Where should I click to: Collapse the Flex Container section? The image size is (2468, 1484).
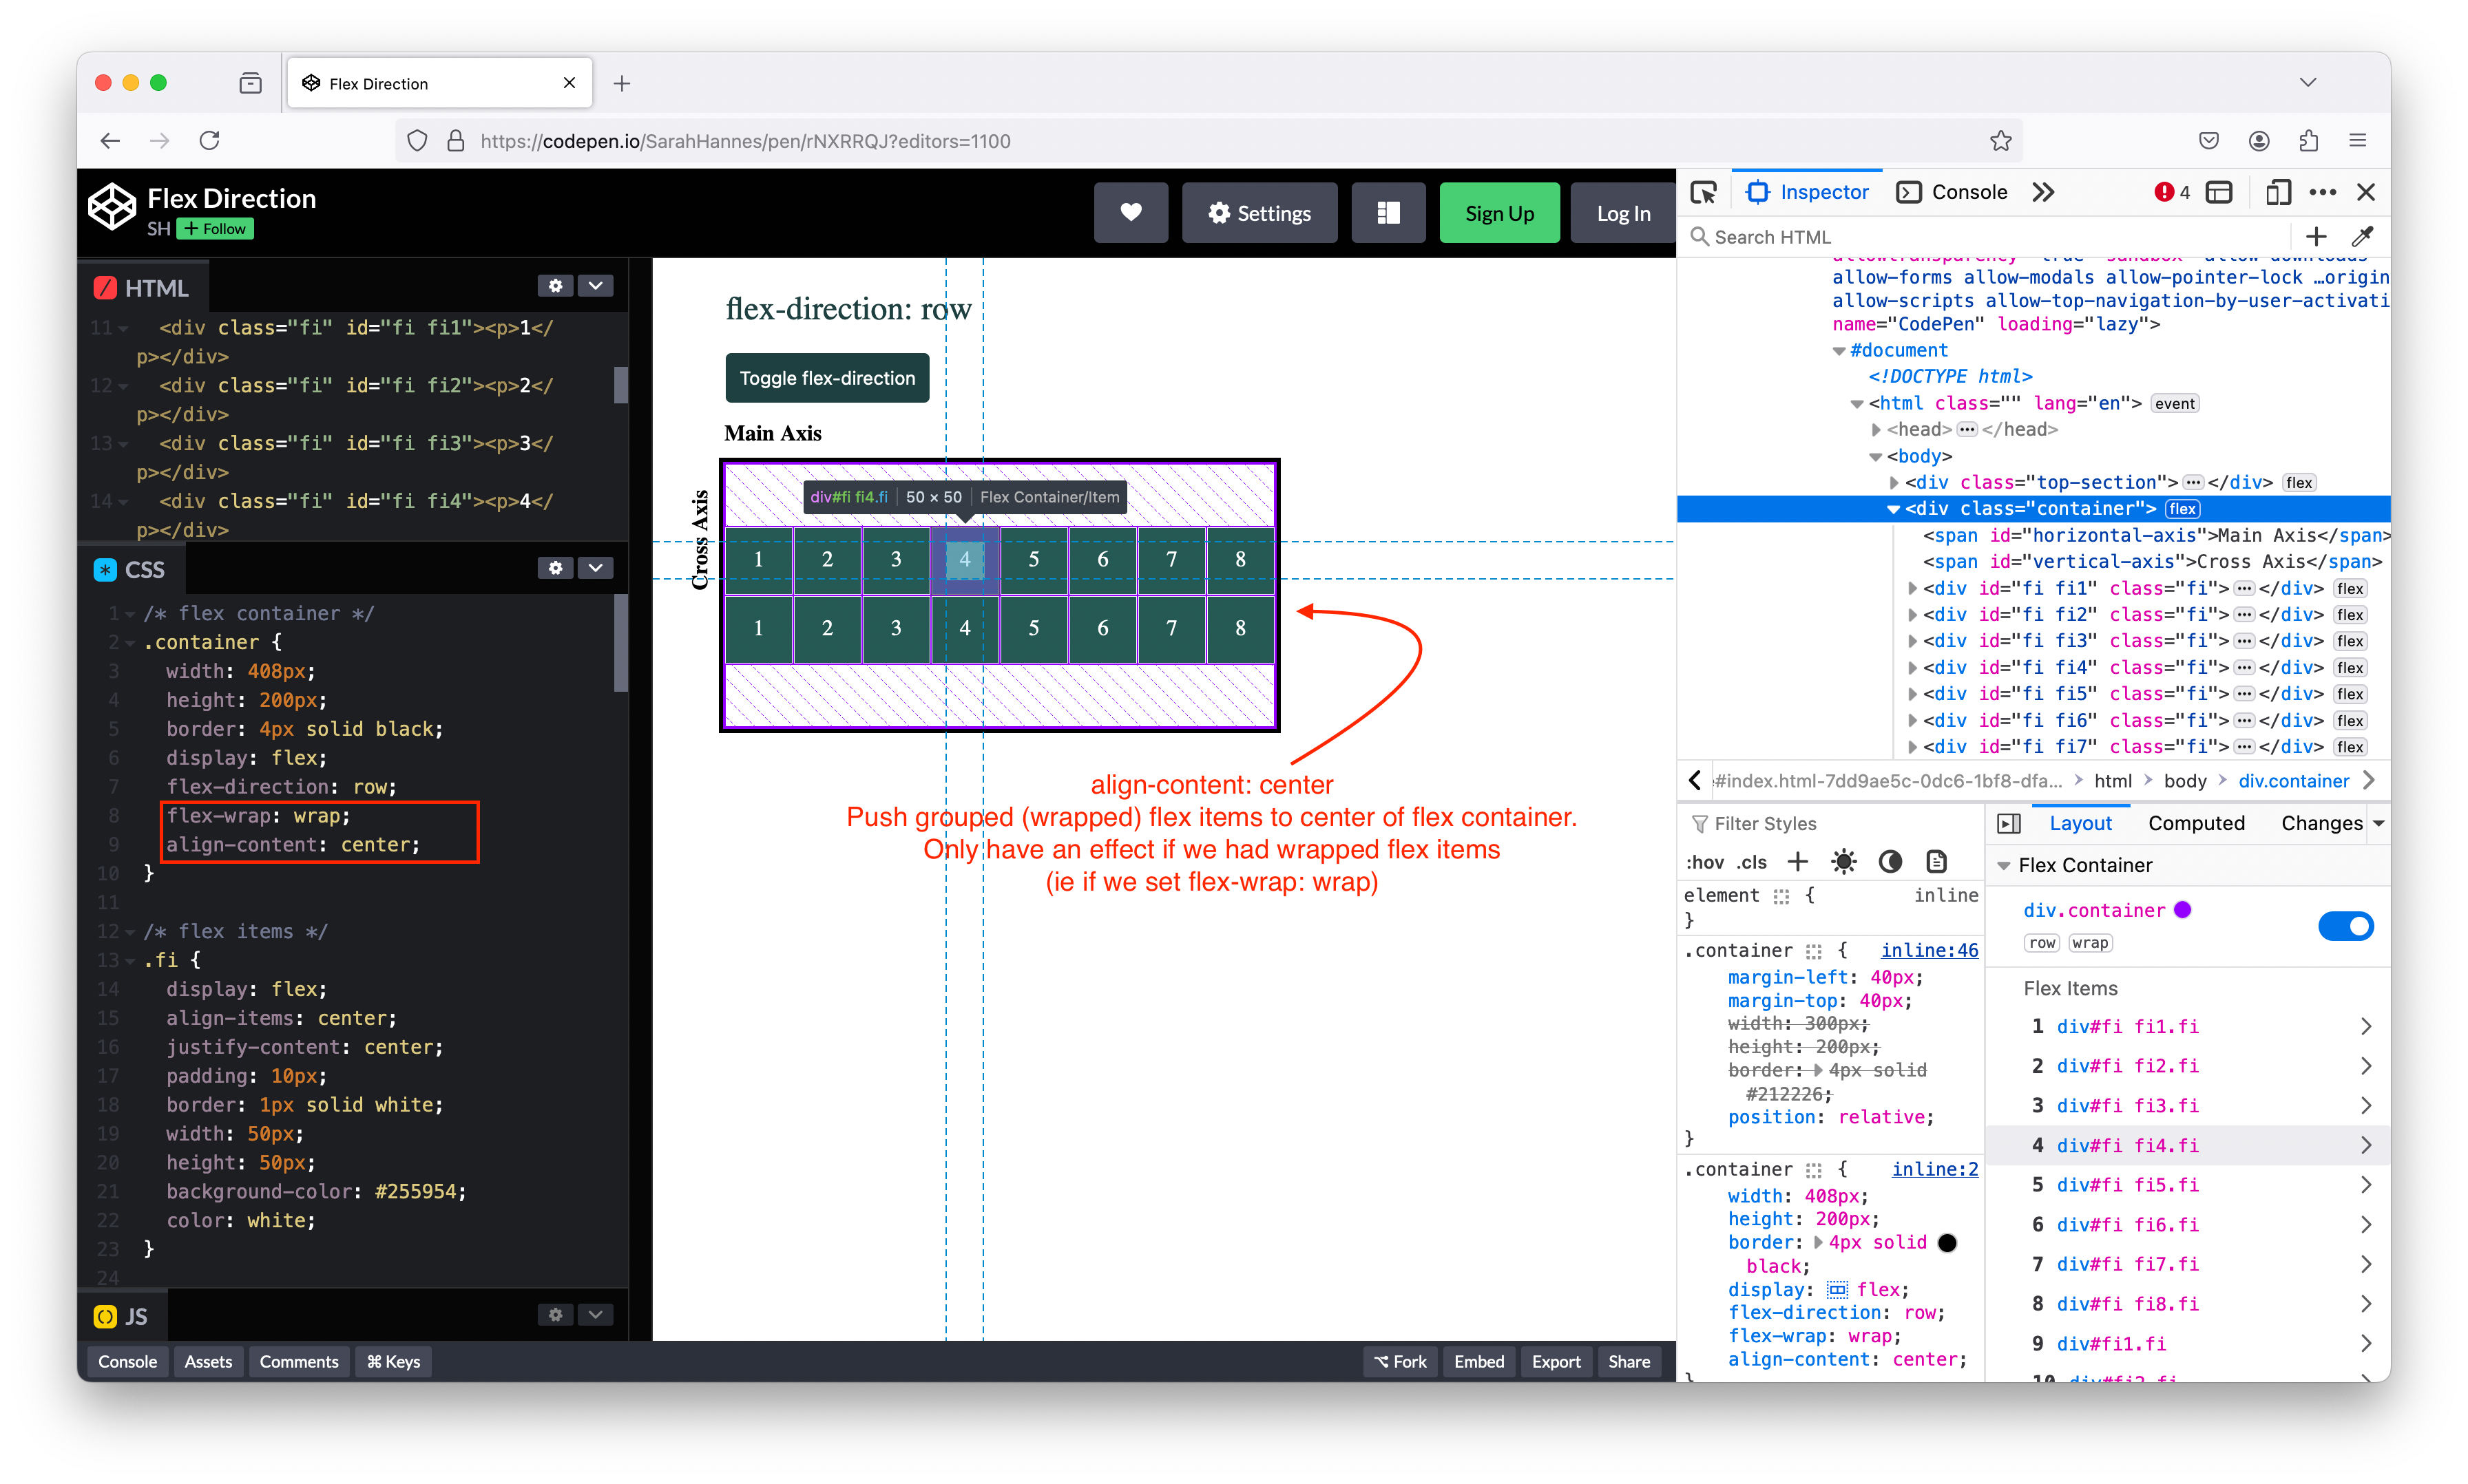pos(2004,866)
